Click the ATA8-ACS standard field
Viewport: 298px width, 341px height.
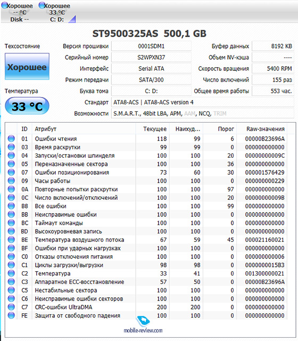[x=202, y=102]
